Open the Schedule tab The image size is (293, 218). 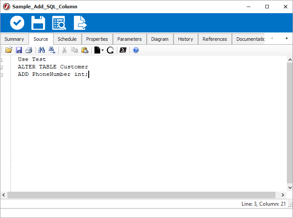click(x=67, y=39)
